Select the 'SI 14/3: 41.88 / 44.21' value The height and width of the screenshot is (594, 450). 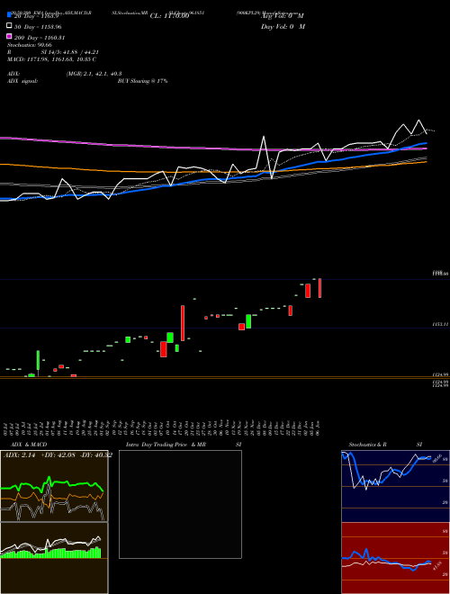click(x=69, y=52)
